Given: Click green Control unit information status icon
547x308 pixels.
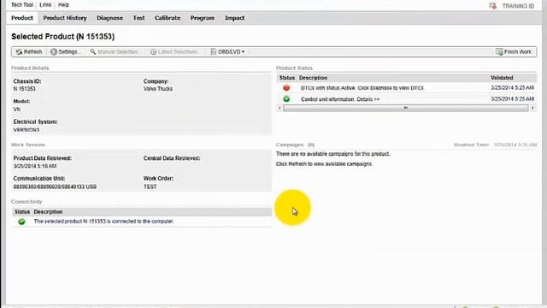Looking at the screenshot, I should [x=286, y=99].
